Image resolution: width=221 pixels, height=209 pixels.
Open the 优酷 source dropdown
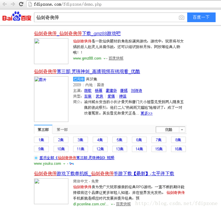(x=170, y=129)
